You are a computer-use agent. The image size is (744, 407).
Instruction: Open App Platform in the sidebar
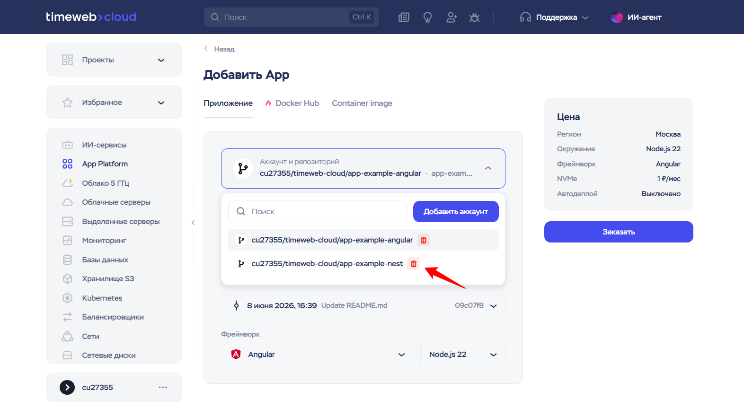coord(105,164)
